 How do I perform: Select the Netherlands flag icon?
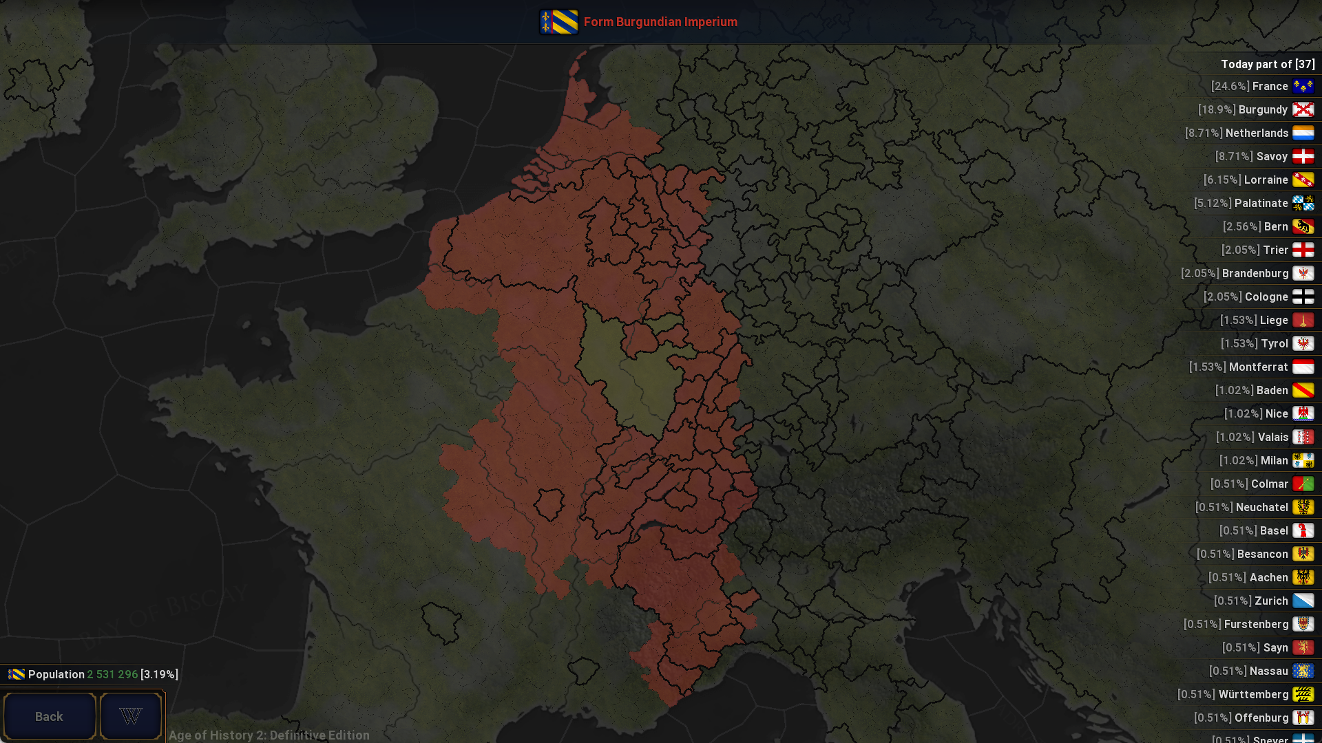coord(1303,133)
